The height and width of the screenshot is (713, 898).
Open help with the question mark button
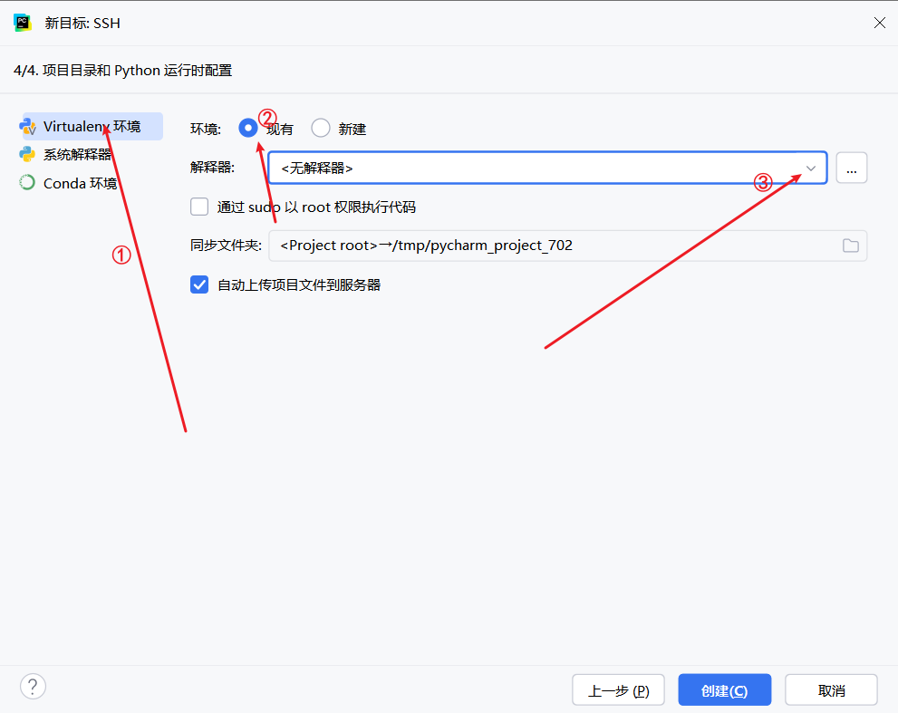coord(33,686)
